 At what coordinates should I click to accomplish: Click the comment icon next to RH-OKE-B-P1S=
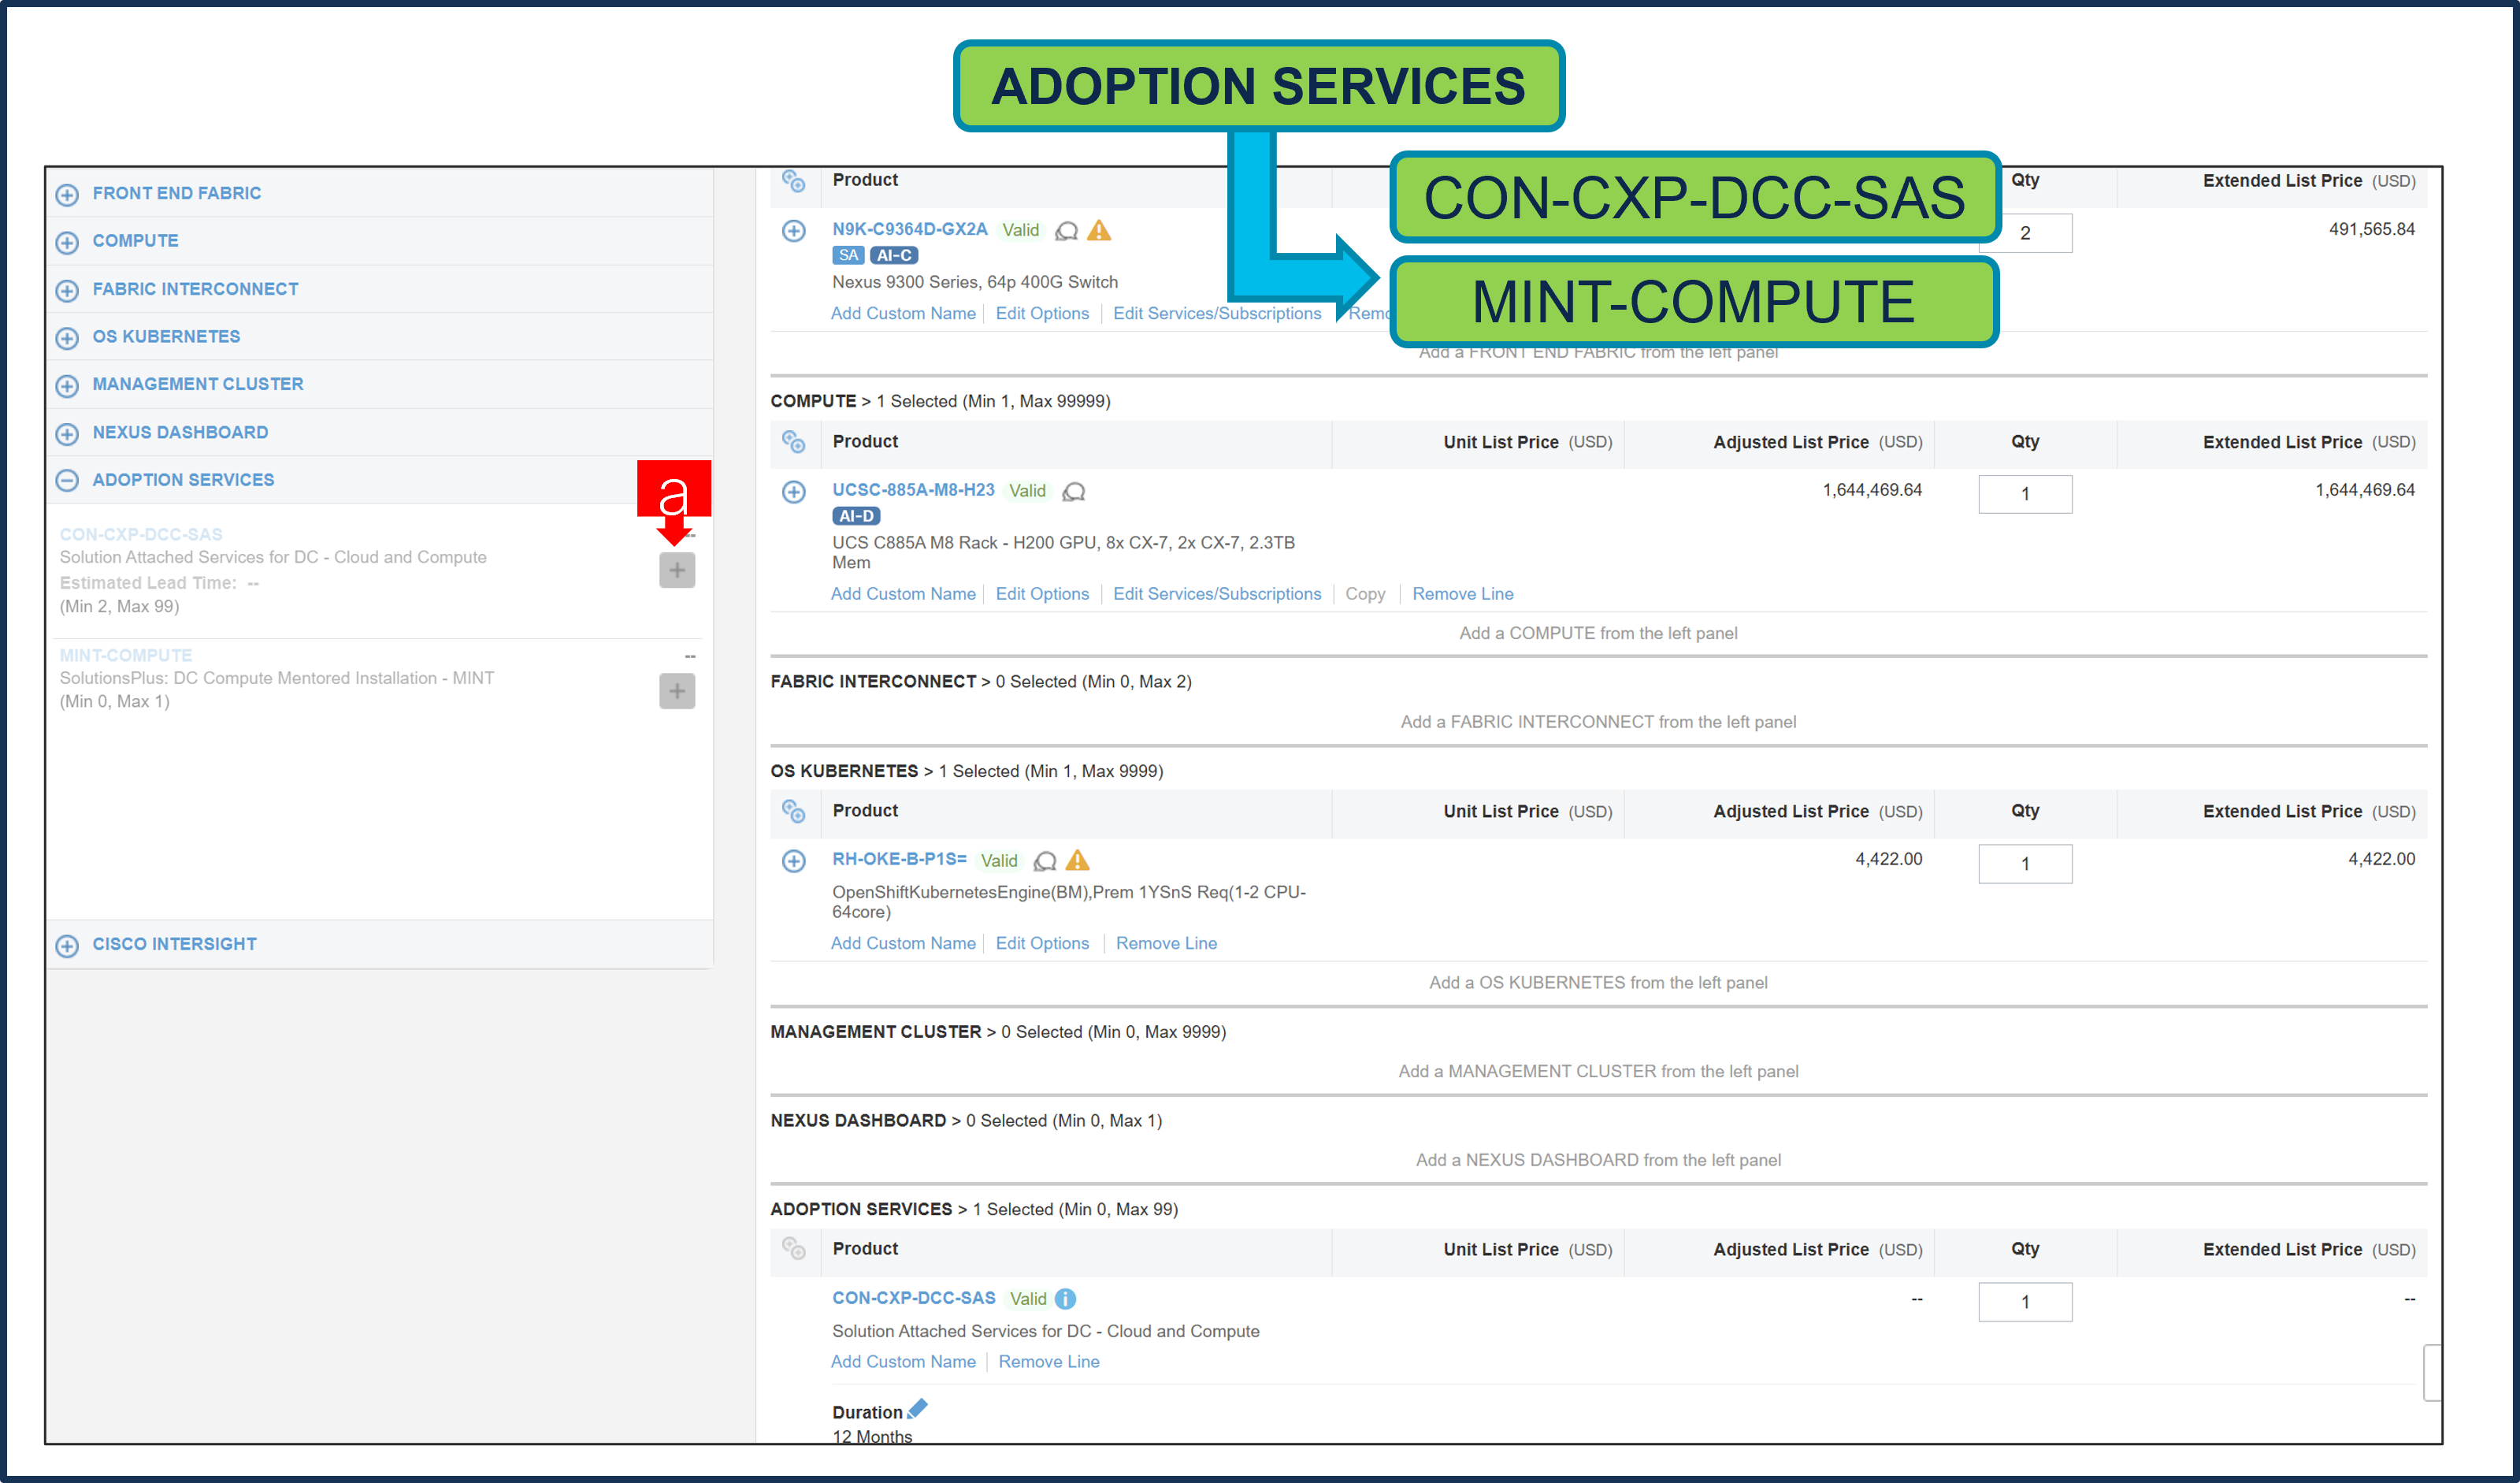1045,860
